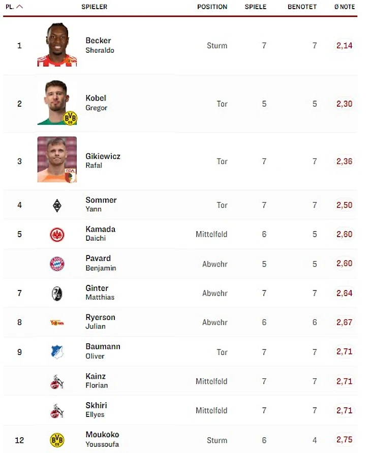371x453 pixels.
Task: Click the 1. FC Köln crest beside Kainz
Action: click(x=57, y=381)
